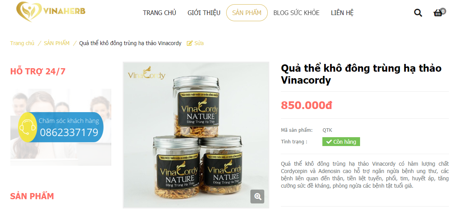Click the yellow headset support icon
Viewport: 462px width, 210px height.
(x=27, y=127)
